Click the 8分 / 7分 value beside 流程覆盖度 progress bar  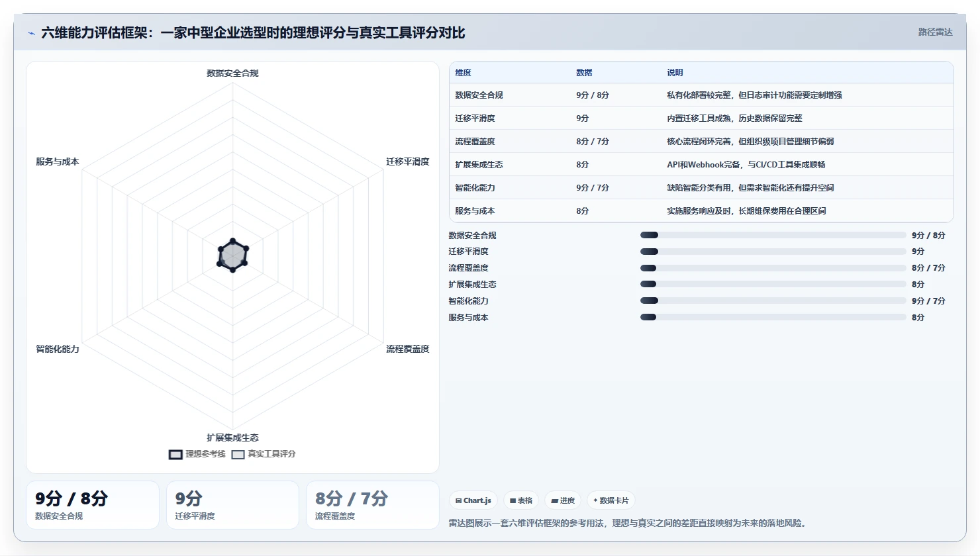(x=928, y=268)
